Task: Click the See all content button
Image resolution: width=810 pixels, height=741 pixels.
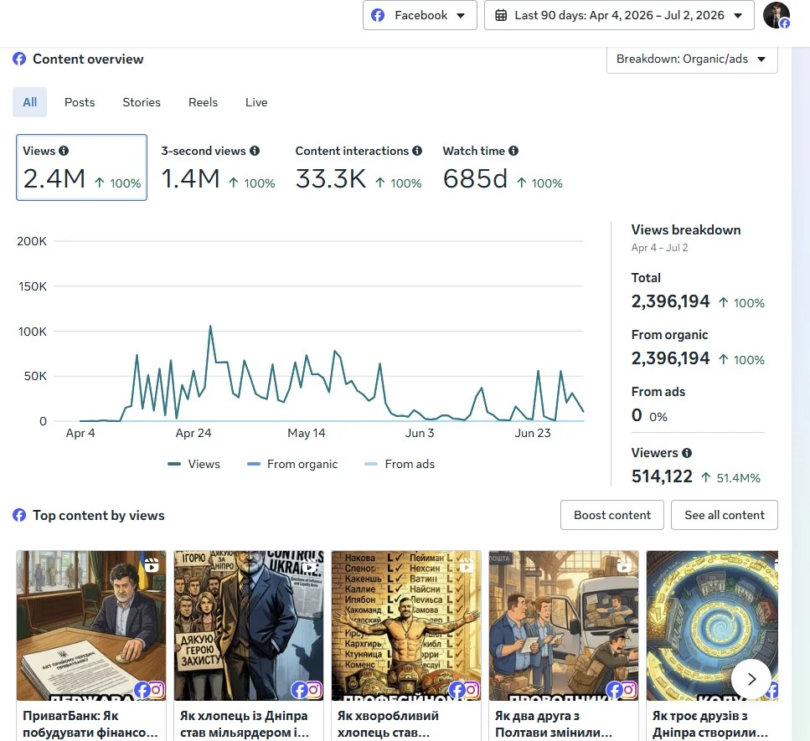Action: 725,515
